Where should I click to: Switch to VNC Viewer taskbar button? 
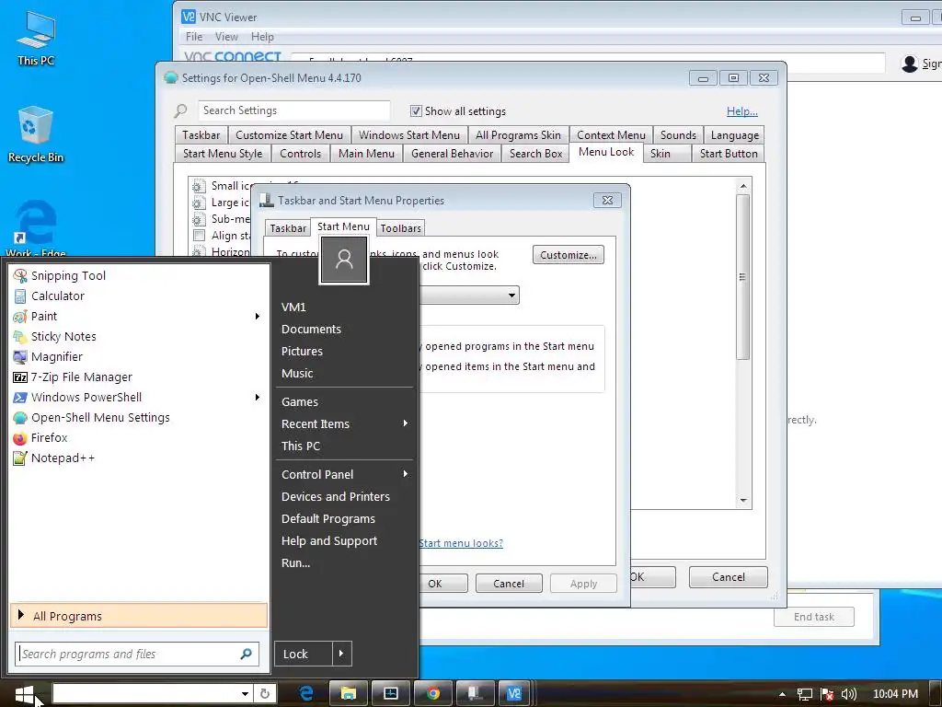click(513, 694)
